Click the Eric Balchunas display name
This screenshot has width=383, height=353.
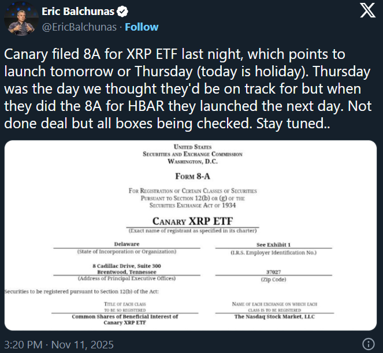pos(77,11)
